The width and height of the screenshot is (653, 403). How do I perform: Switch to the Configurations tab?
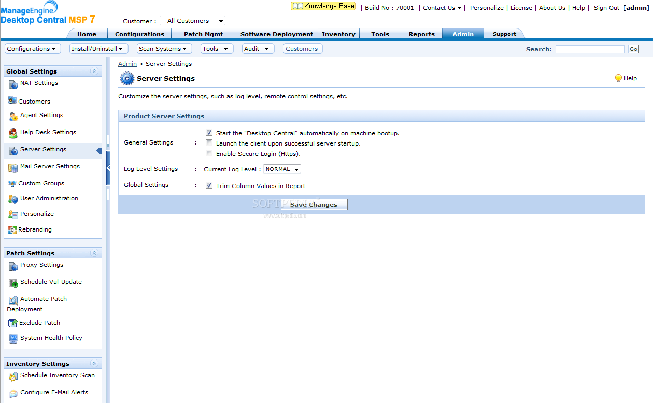140,34
